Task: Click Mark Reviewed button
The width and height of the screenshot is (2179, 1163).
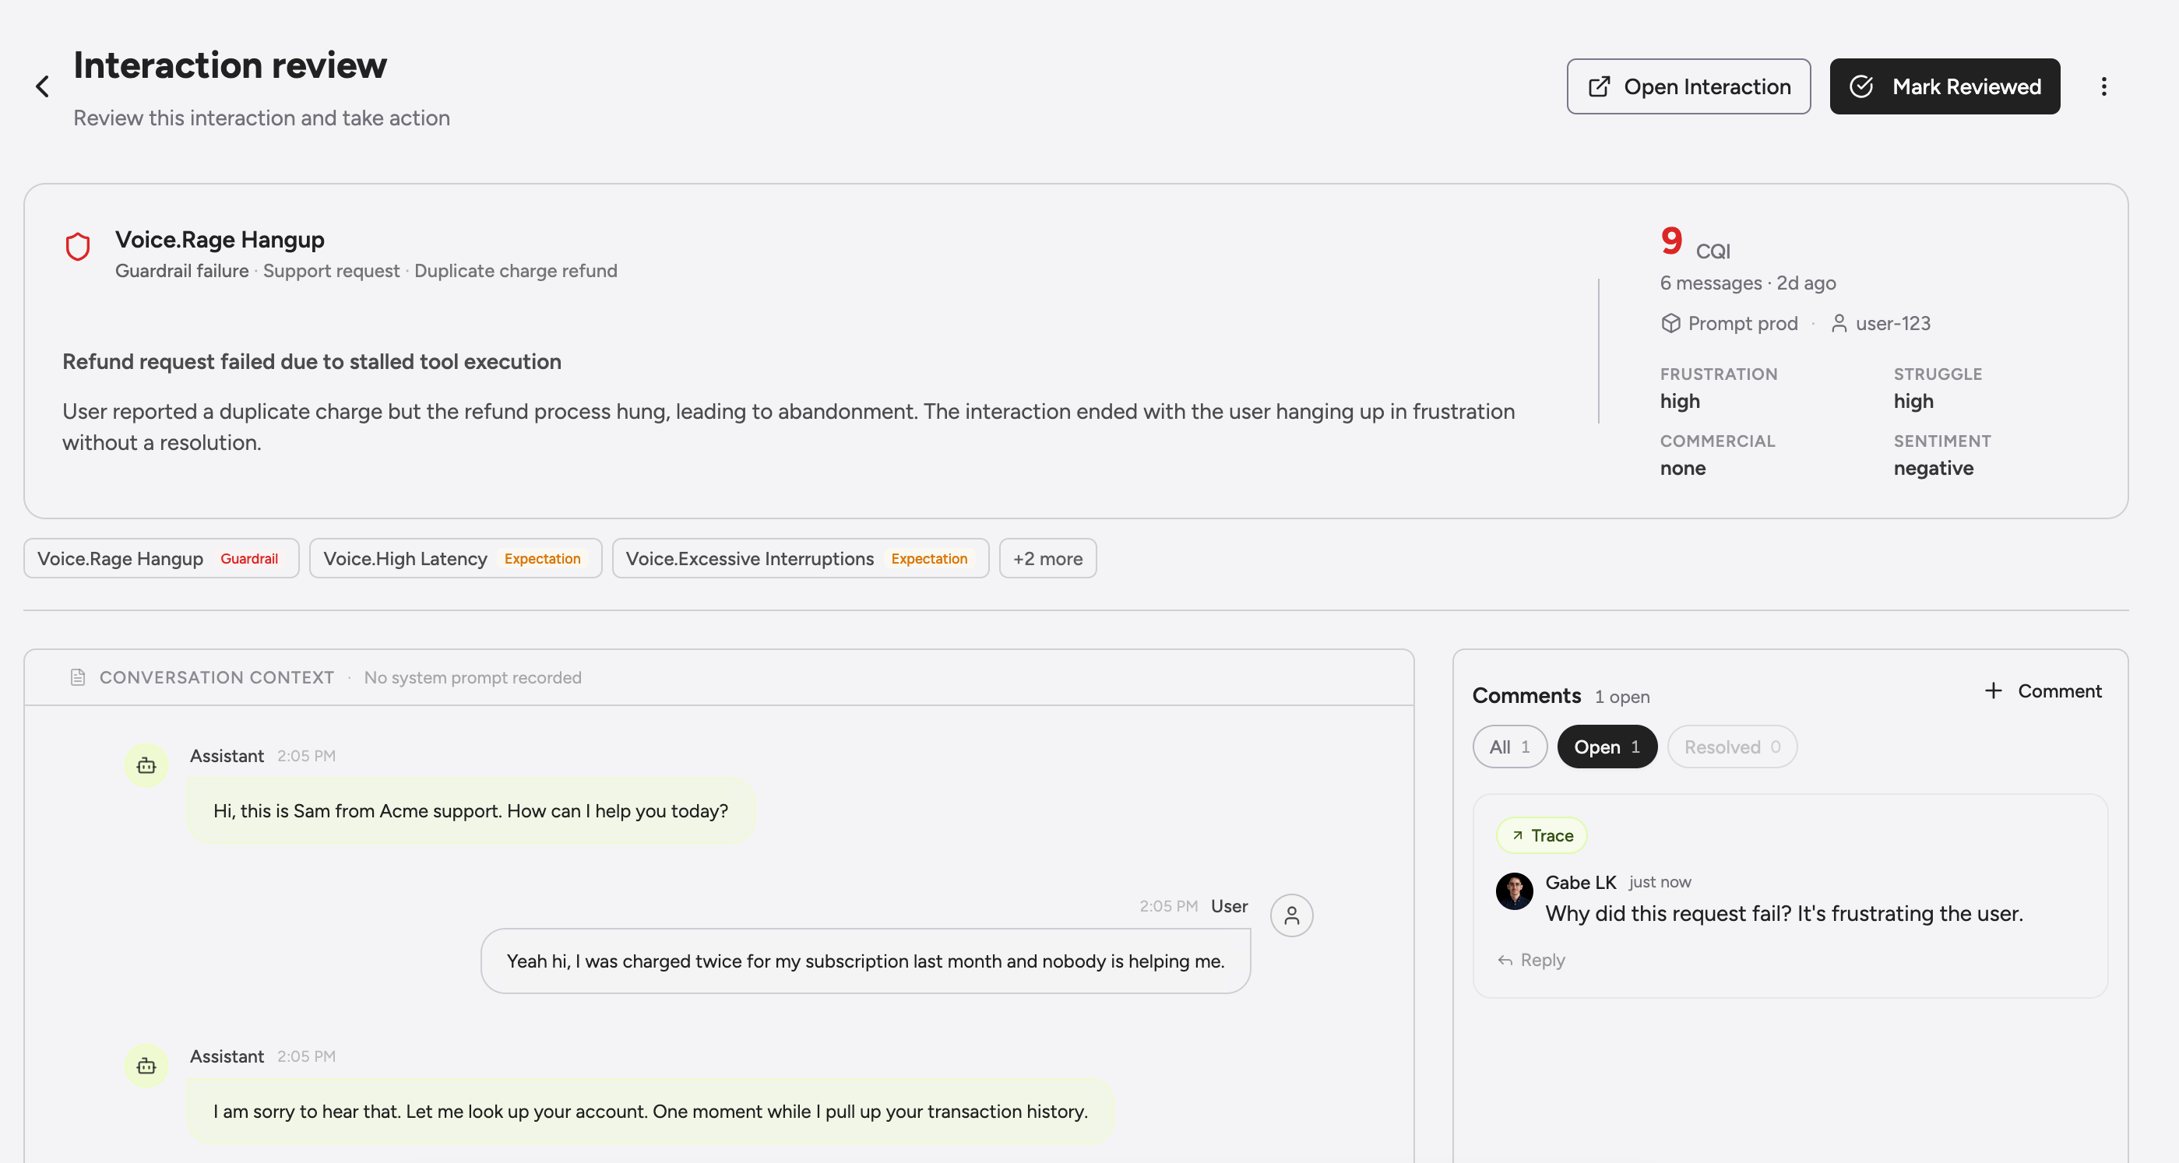Action: pyautogui.click(x=1944, y=86)
